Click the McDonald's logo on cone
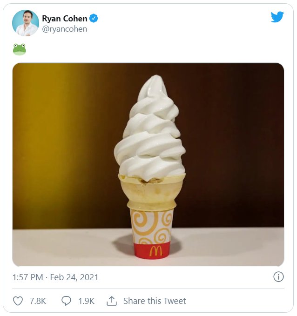The width and height of the screenshot is (297, 316). coord(155,251)
